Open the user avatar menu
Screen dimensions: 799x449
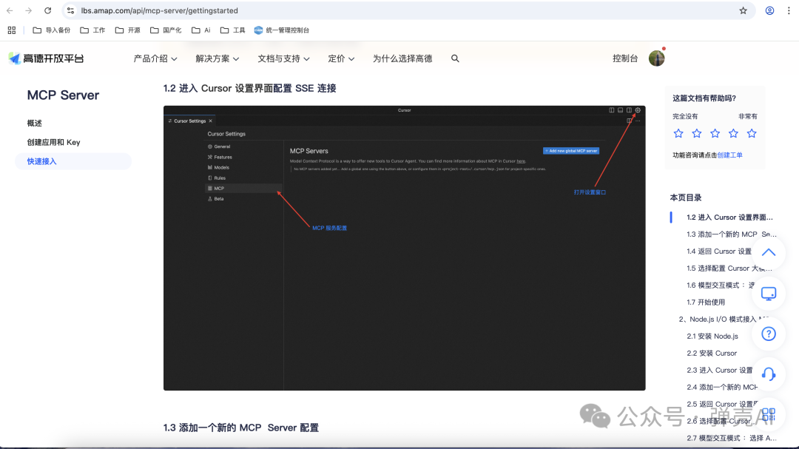(x=657, y=58)
